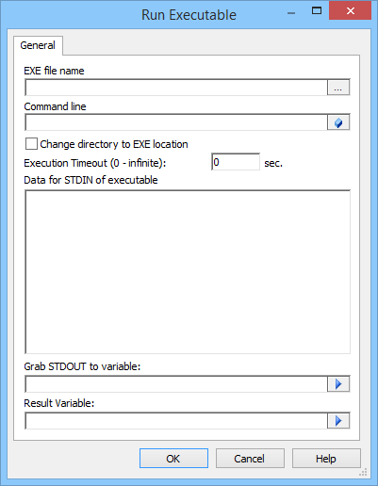Dismiss the dialog with Cancel
Image resolution: width=378 pixels, height=486 pixels.
tap(250, 459)
